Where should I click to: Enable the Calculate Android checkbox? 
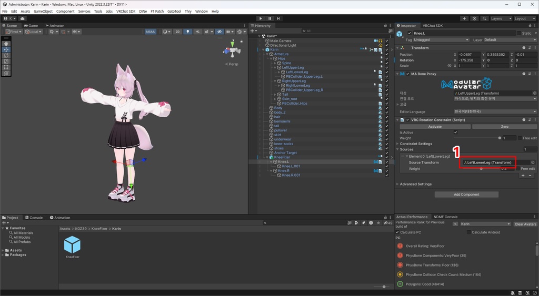pos(469,232)
